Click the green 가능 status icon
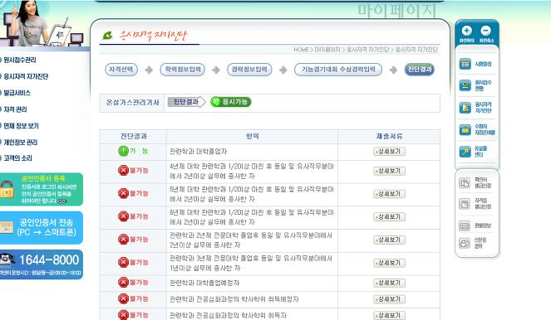The width and height of the screenshot is (551, 320). click(x=123, y=151)
